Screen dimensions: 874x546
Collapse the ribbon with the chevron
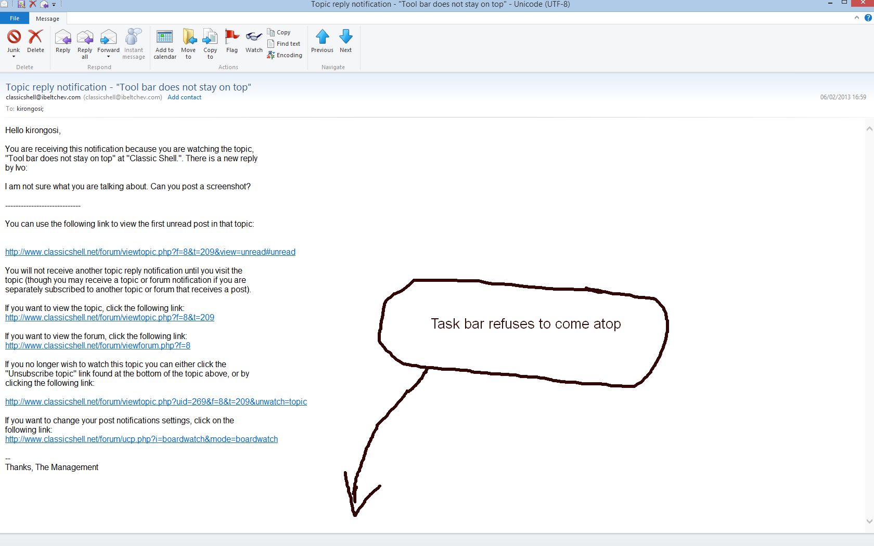(x=856, y=18)
